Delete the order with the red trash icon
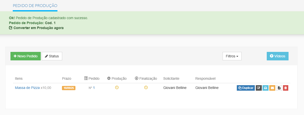304x115 pixels. pyautogui.click(x=286, y=88)
